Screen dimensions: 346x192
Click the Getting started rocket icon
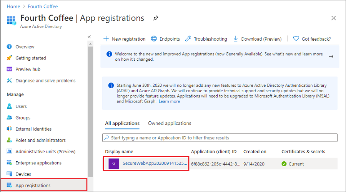coord(9,58)
